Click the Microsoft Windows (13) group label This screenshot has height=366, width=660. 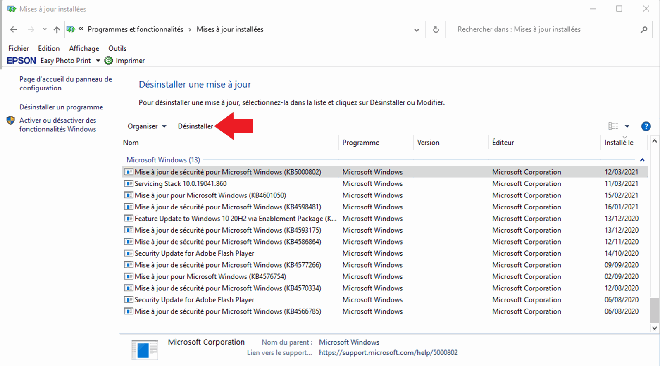(x=163, y=160)
